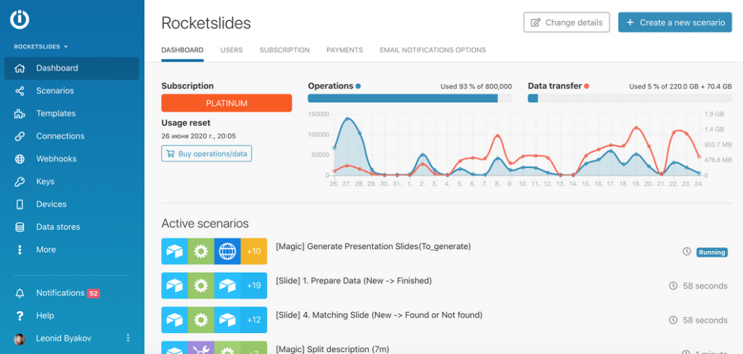Click the Airtable icon of Generate Presentation Slides
Image resolution: width=743 pixels, height=354 pixels.
(174, 251)
